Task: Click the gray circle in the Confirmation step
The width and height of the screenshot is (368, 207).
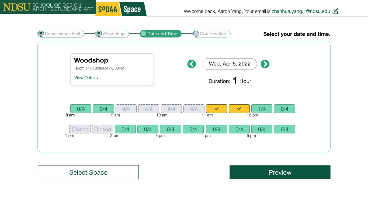Action: click(x=196, y=34)
